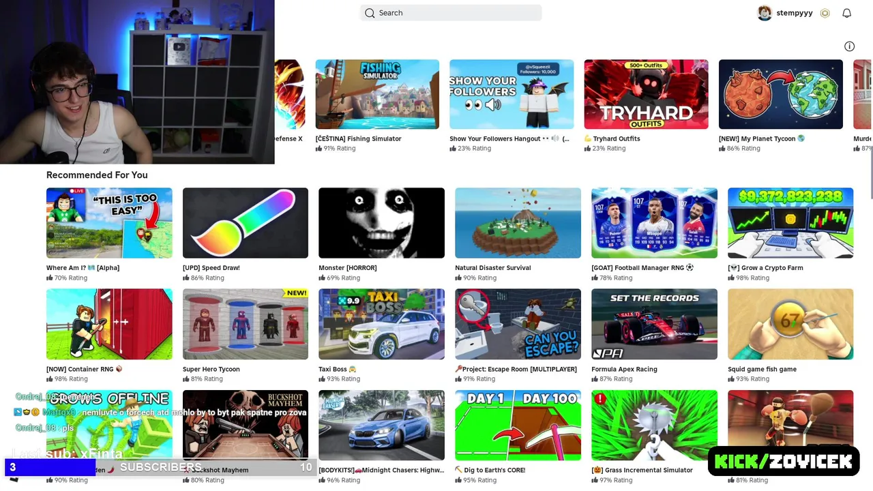Open the Taxi Boss thumbnail
Viewport: 873px width, 491px height.
pyautogui.click(x=381, y=324)
